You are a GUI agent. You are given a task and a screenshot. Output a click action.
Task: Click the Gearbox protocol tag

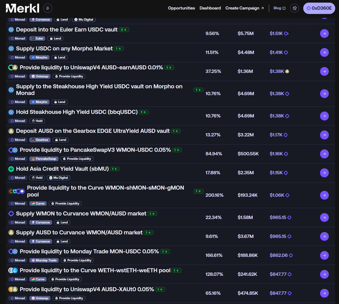[40, 140]
